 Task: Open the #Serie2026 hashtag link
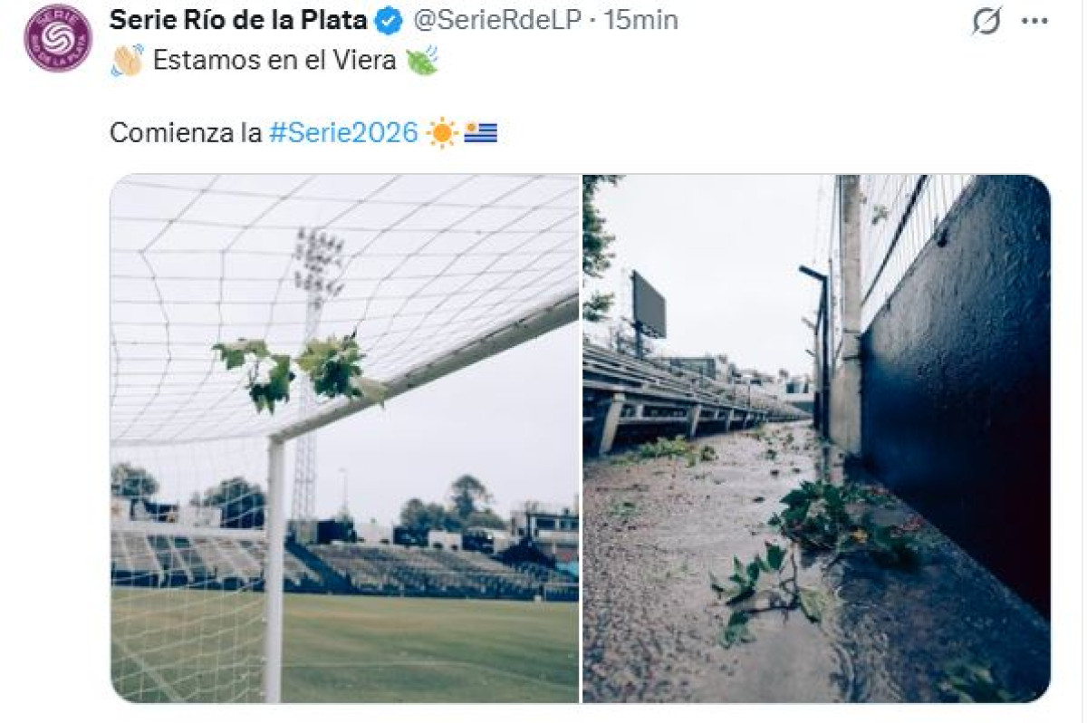(x=344, y=133)
